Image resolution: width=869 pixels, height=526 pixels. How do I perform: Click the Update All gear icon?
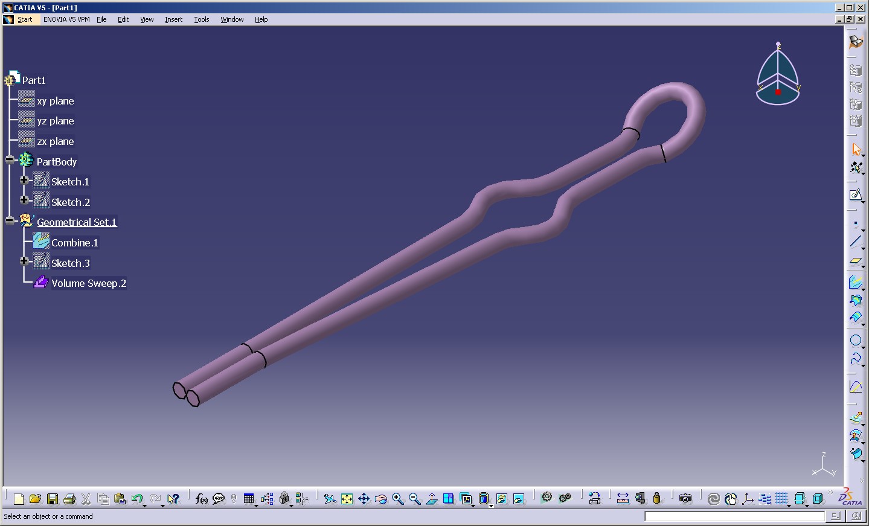[547, 498]
